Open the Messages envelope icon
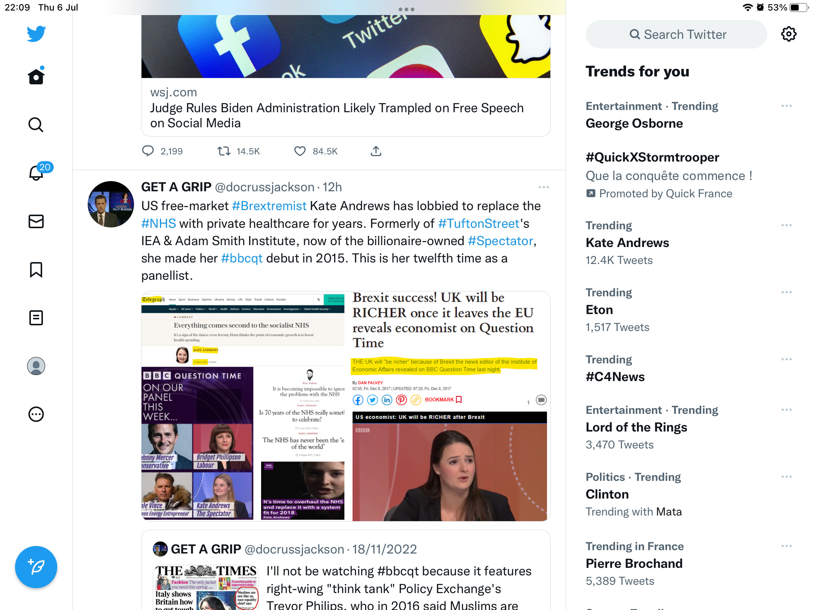 pos(36,221)
